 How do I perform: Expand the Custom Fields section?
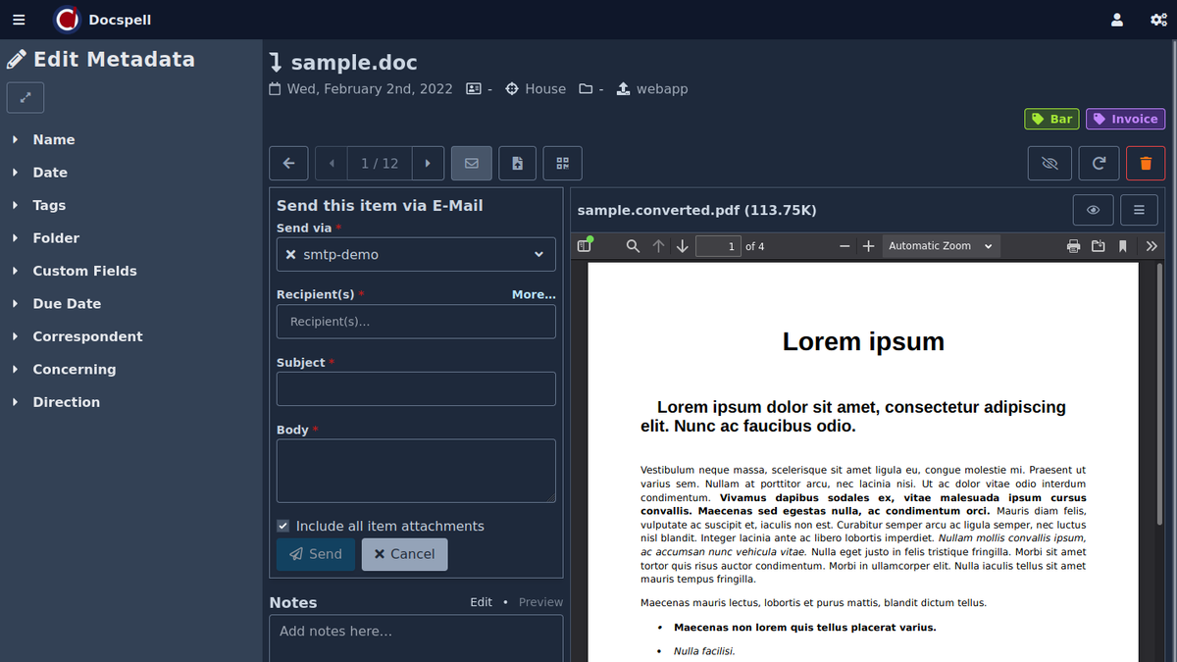(x=84, y=271)
